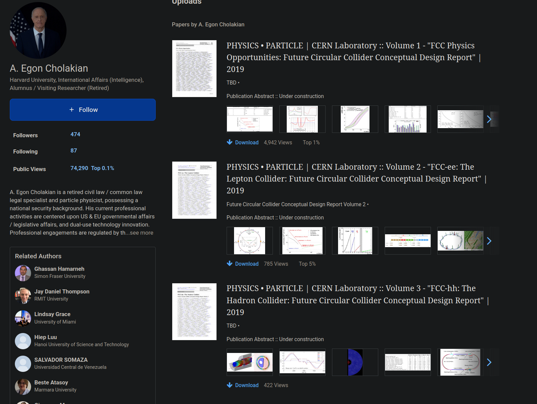The image size is (537, 404).
Task: Click Hanoi University of Science and Technology text
Action: point(81,344)
